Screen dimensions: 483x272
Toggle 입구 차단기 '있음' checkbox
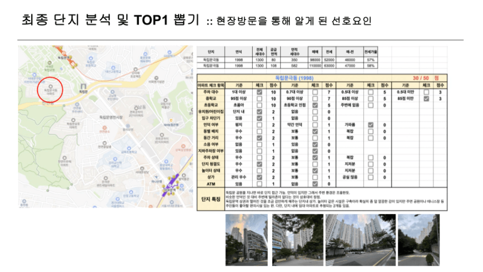[x=260, y=118]
